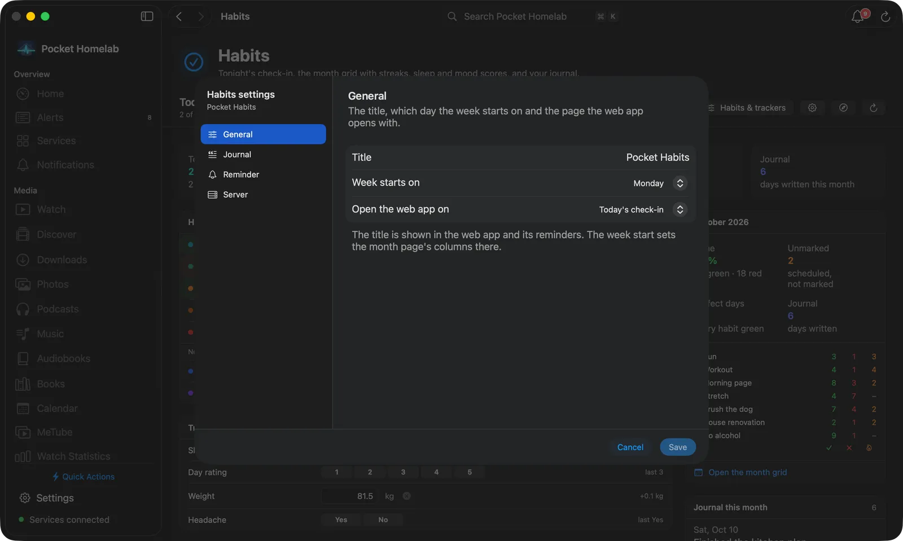Open MeTube in the sidebar

coord(84,432)
